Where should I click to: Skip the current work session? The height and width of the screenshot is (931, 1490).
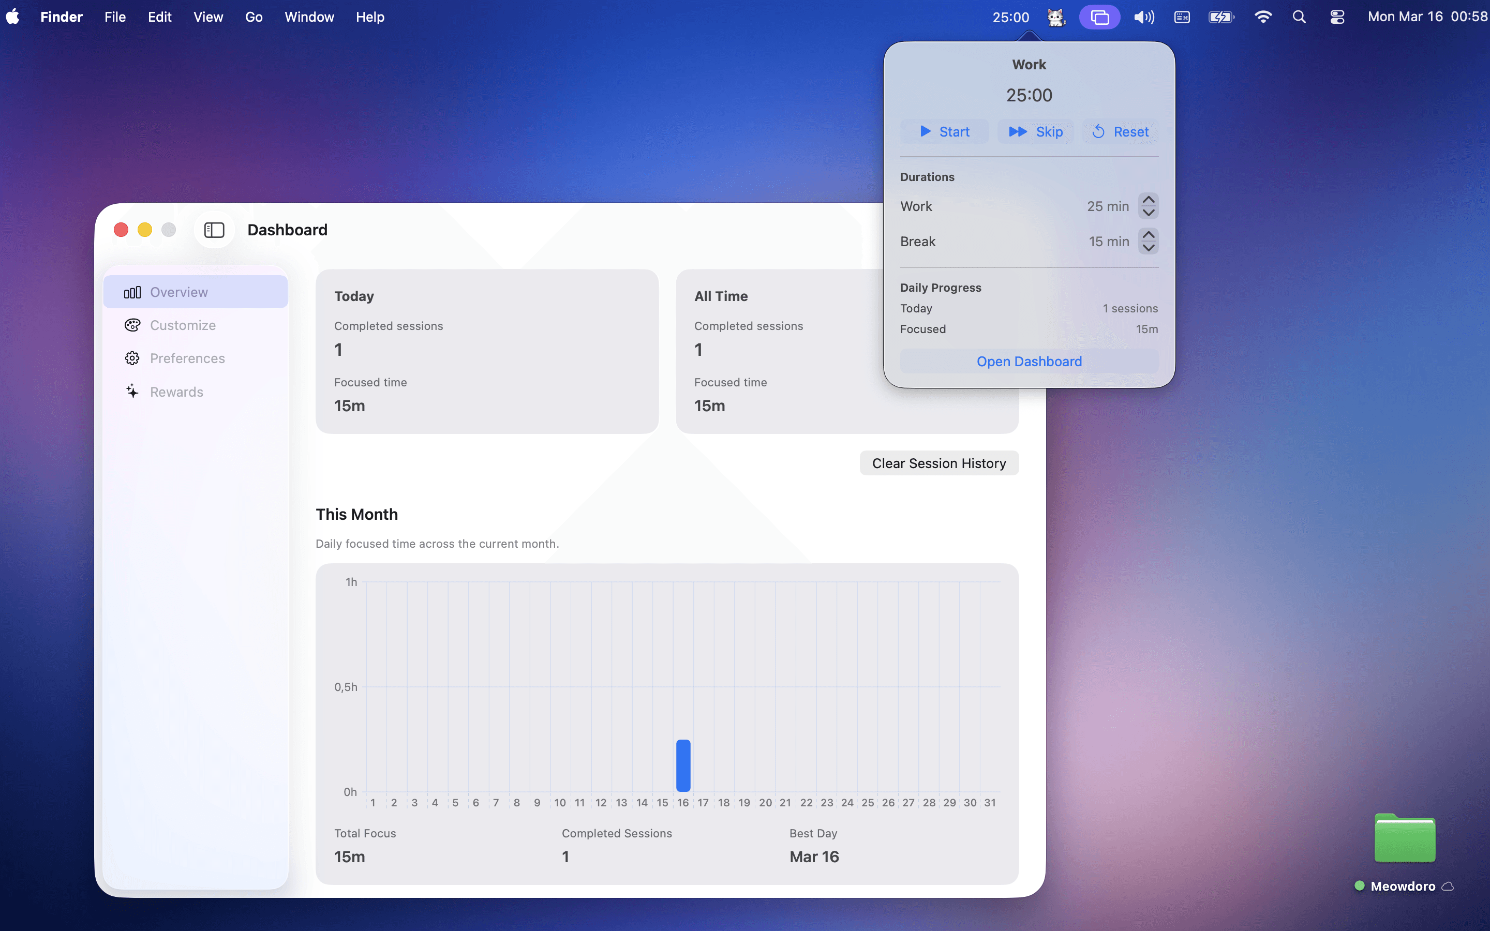pyautogui.click(x=1036, y=132)
